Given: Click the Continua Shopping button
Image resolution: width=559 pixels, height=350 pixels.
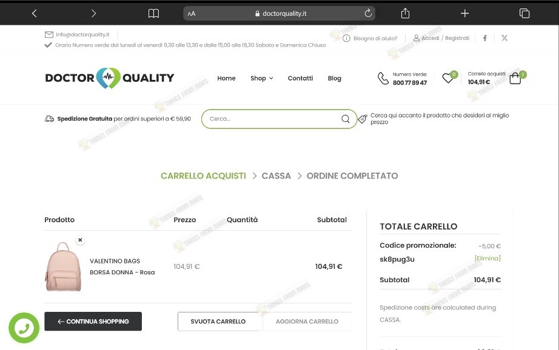Looking at the screenshot, I should click(93, 322).
